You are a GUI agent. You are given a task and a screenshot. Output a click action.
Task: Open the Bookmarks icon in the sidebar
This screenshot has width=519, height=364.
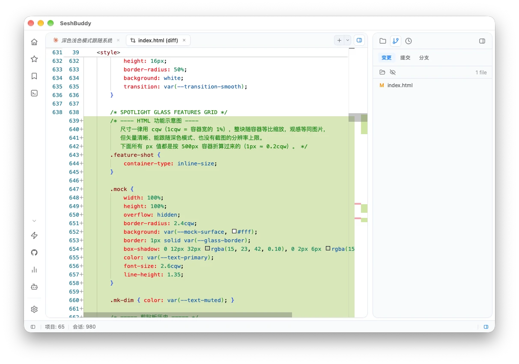[x=34, y=76]
